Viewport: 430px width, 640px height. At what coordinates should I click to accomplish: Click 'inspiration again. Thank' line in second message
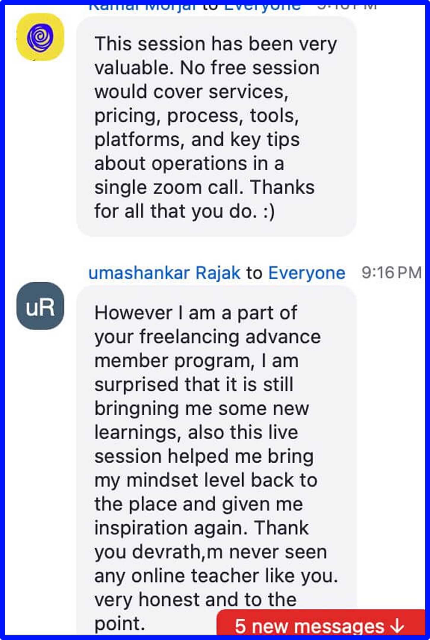pyautogui.click(x=202, y=528)
